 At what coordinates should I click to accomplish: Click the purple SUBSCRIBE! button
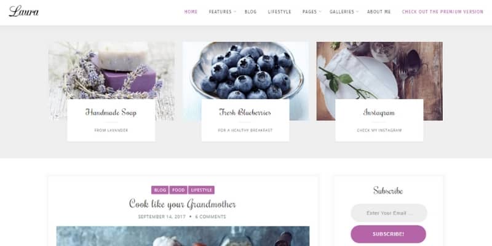point(388,234)
